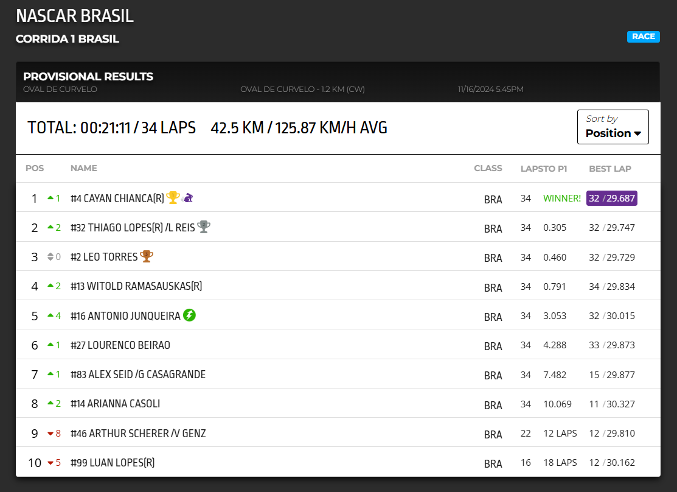Select driver #46 ARTHUR SCHERER /V GENZ
Viewport: 677px width, 492px height.
coord(138,433)
